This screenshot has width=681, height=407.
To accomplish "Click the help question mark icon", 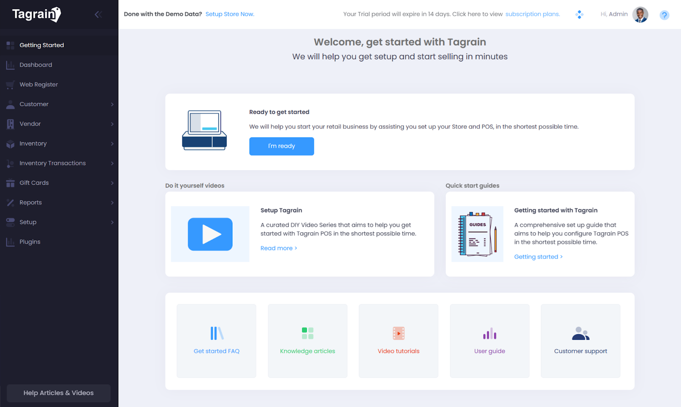I will pyautogui.click(x=664, y=15).
